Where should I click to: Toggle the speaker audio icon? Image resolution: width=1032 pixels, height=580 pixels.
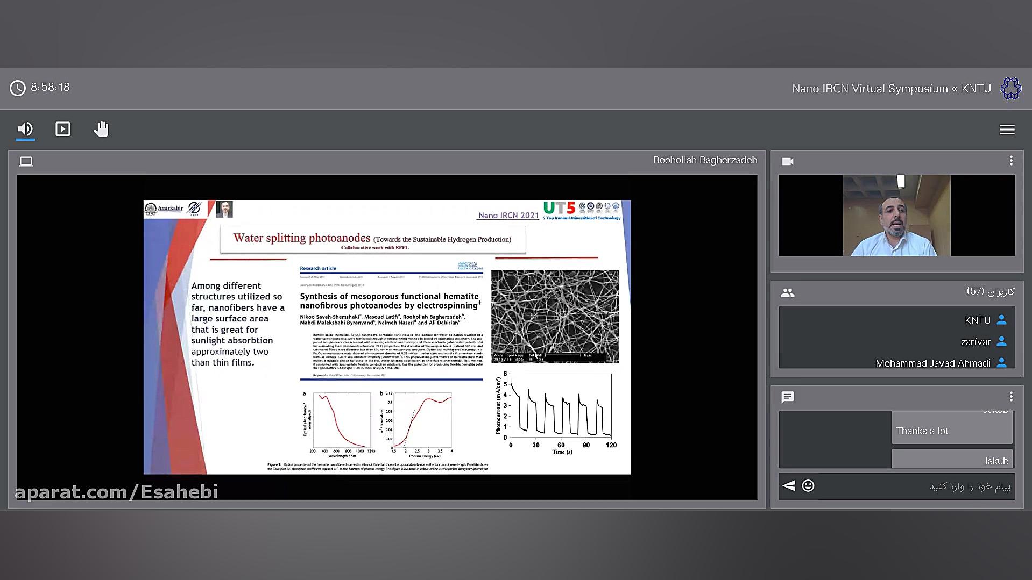click(x=25, y=129)
